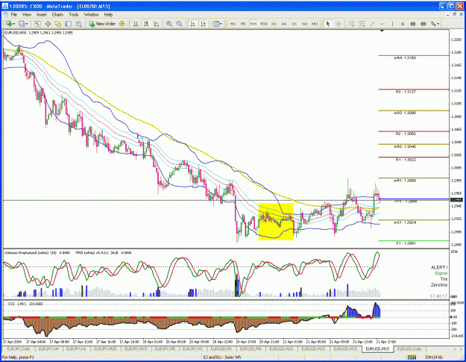The image size is (466, 362).
Task: Open the Help menu
Action: [108, 14]
